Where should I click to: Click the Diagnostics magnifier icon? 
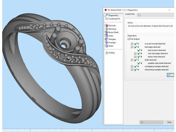(106, 15)
